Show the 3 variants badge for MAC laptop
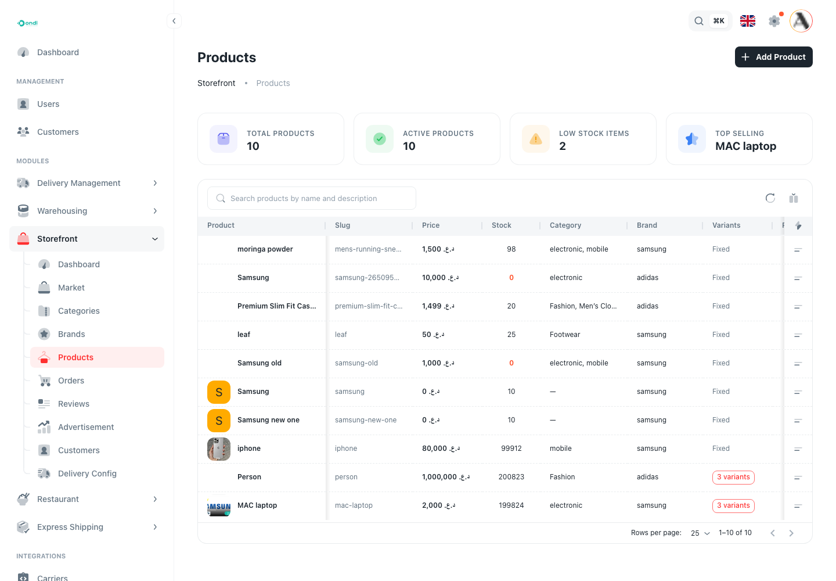Viewport: 836px width, 581px height. [733, 505]
